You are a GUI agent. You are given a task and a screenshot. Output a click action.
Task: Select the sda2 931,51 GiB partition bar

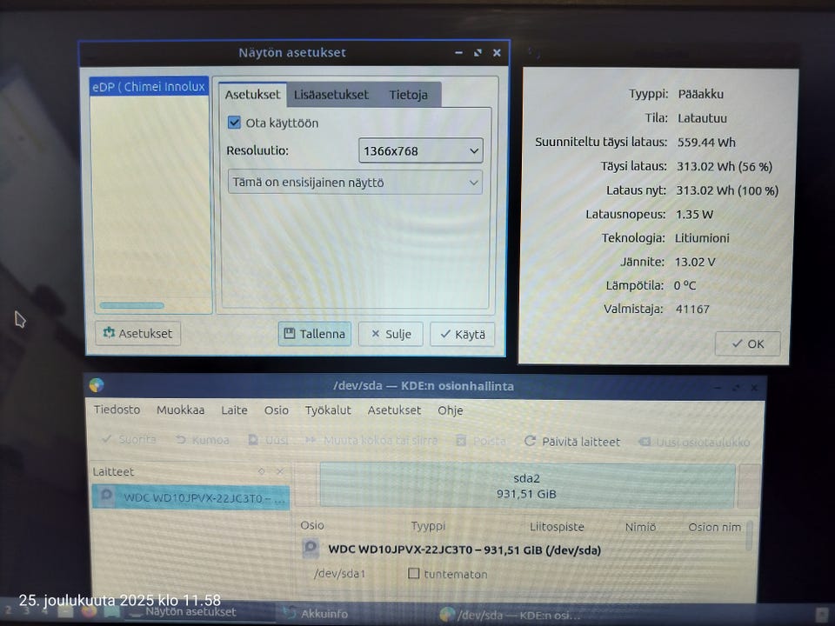527,485
